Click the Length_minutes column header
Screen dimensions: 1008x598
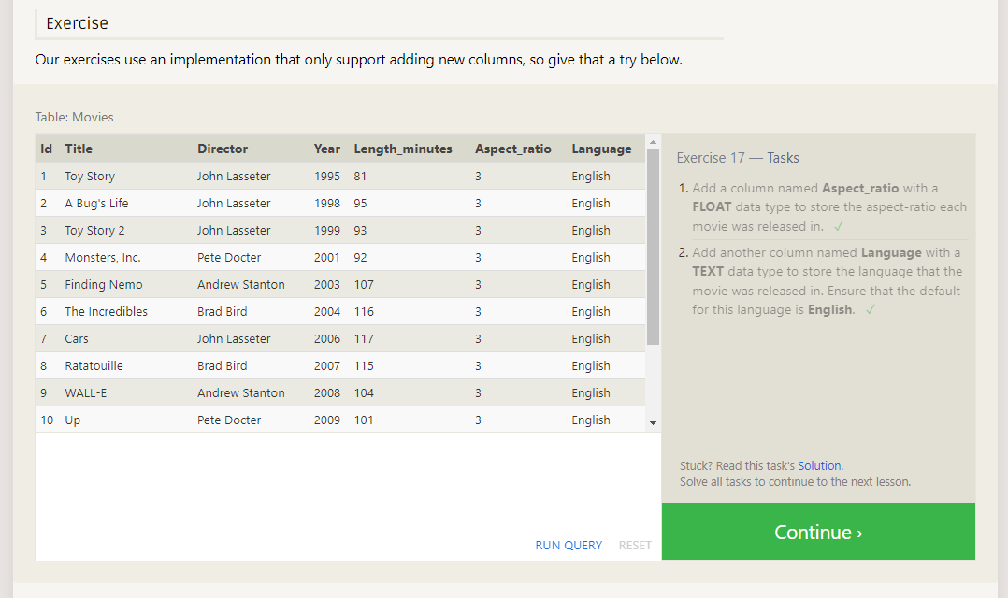coord(403,149)
